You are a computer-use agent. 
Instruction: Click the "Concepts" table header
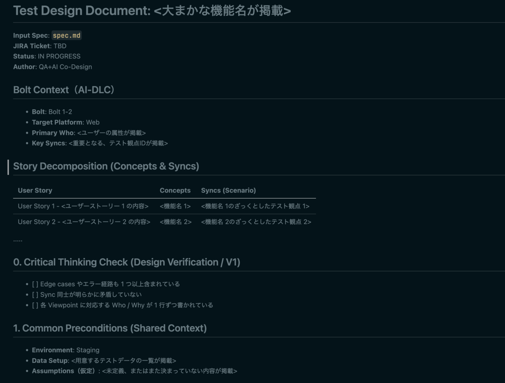175,190
